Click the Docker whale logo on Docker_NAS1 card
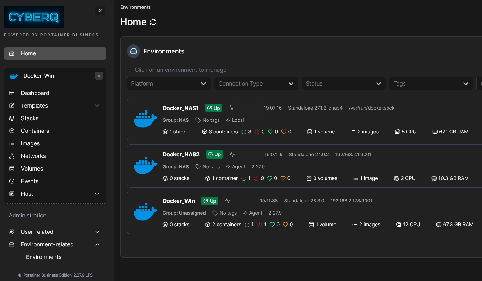The height and width of the screenshot is (281, 482). click(146, 119)
